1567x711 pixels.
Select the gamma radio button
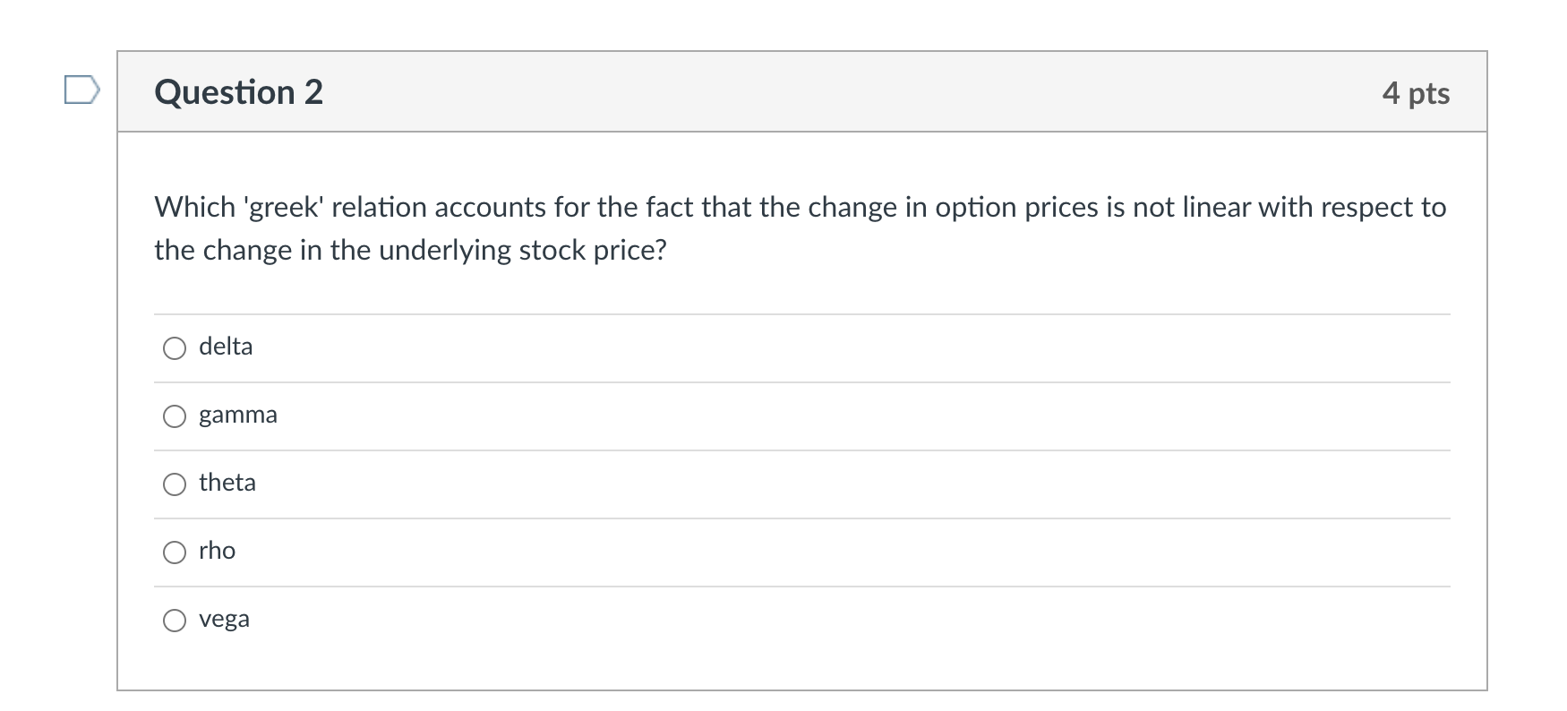point(176,415)
